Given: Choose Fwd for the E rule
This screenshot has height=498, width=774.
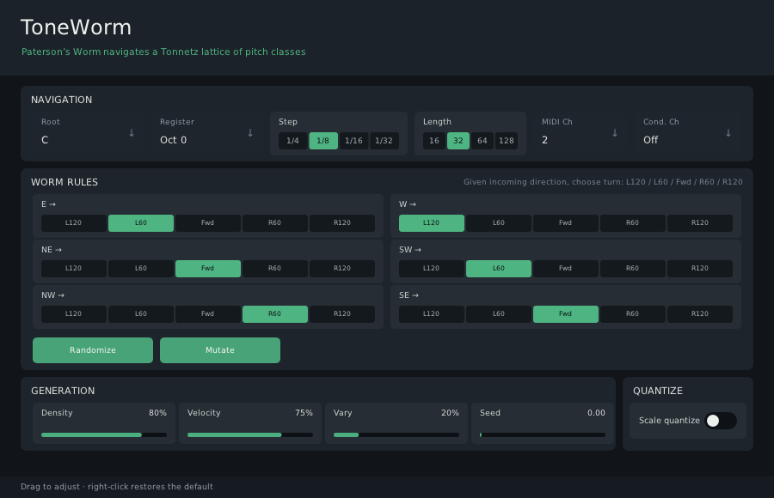Looking at the screenshot, I should click(208, 223).
